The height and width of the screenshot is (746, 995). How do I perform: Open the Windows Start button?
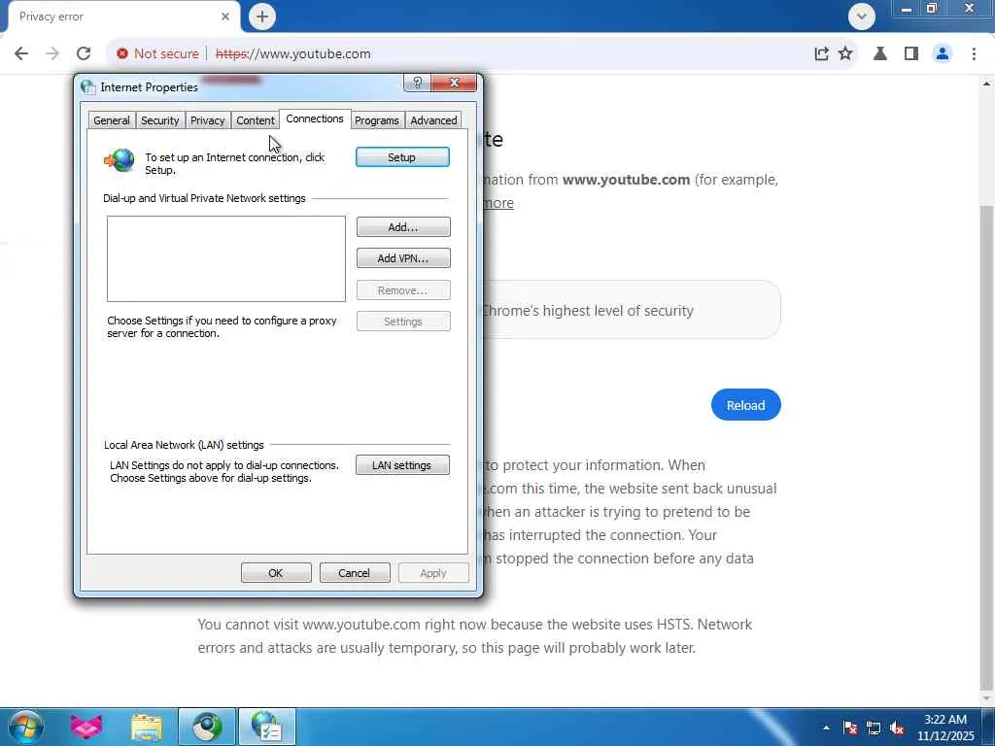[x=26, y=727]
